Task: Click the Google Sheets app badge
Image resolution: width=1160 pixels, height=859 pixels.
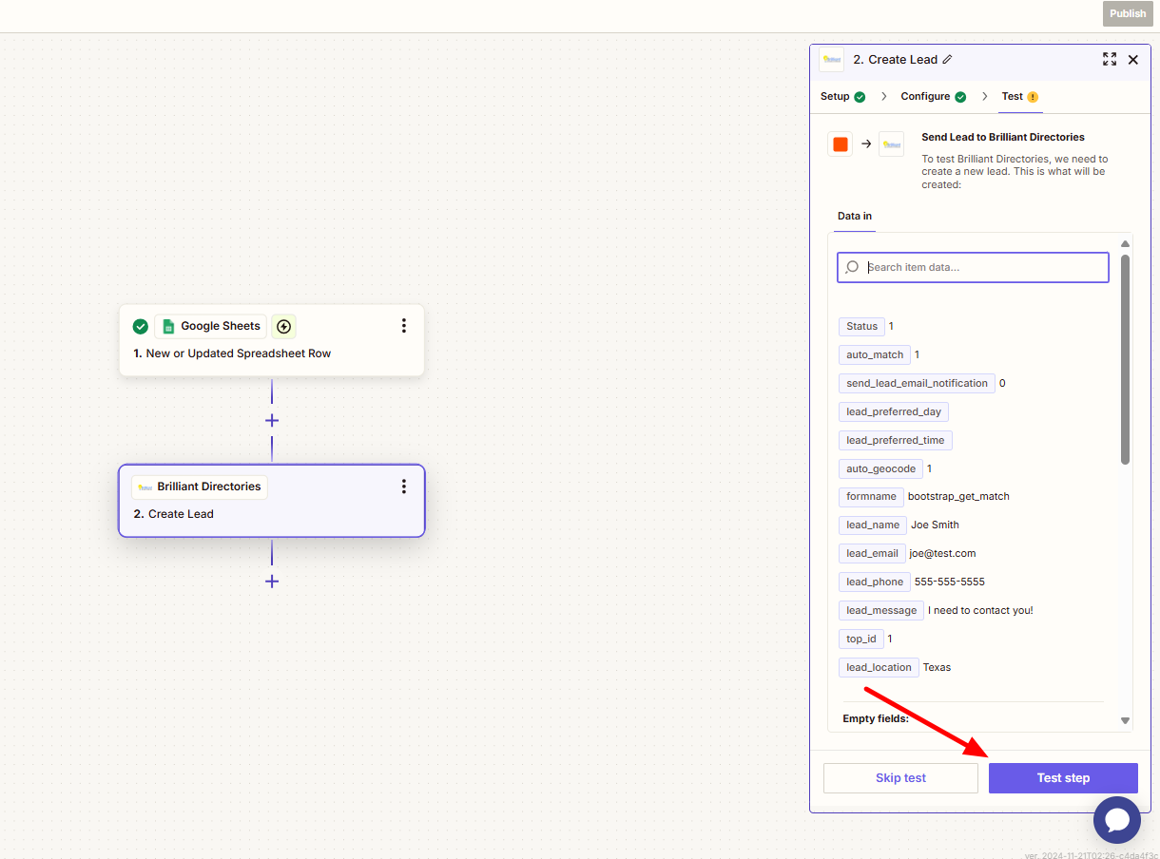Action: click(210, 326)
